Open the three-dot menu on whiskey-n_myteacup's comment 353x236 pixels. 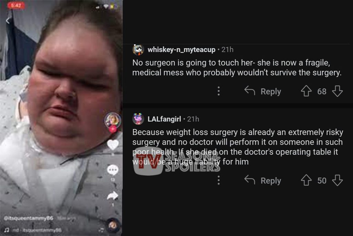point(219,91)
